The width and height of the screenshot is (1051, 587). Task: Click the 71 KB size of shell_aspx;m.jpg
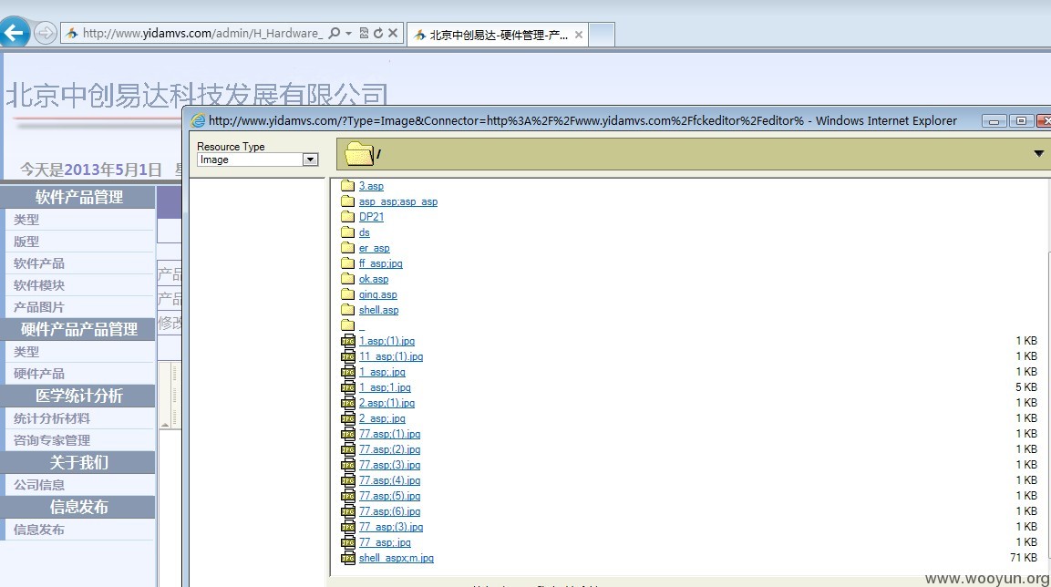(x=1024, y=558)
